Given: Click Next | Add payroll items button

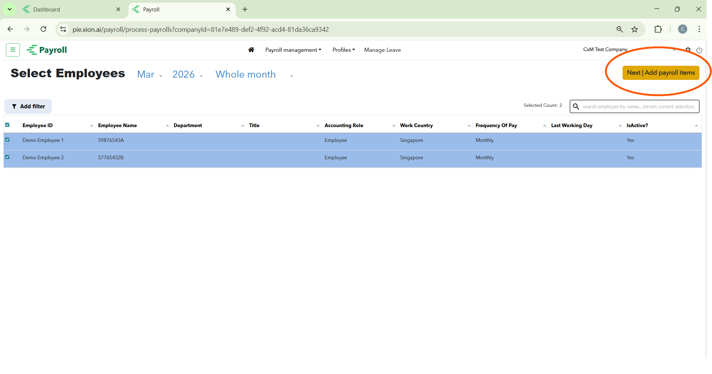Looking at the screenshot, I should click(x=661, y=73).
